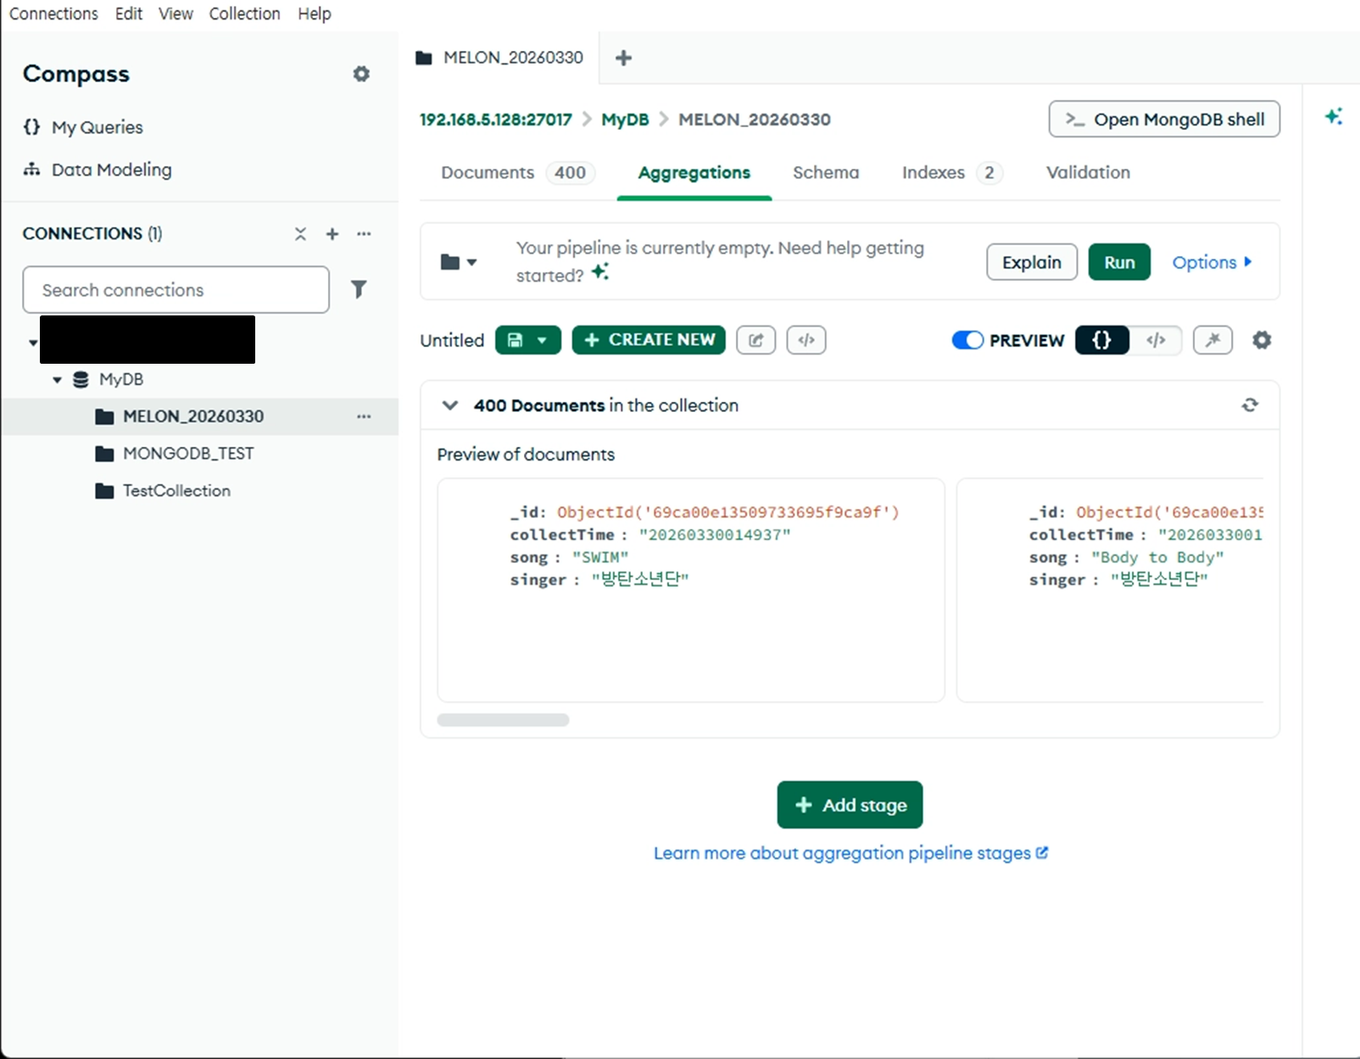
Task: Click the CREATE NEW button
Action: pyautogui.click(x=649, y=340)
